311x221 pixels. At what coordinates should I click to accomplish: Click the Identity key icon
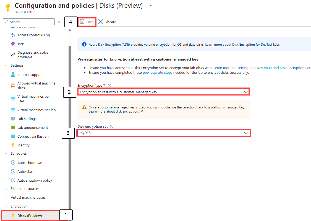13,145
